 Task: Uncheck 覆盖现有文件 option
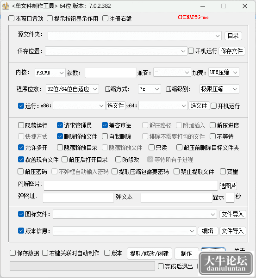click(21, 160)
